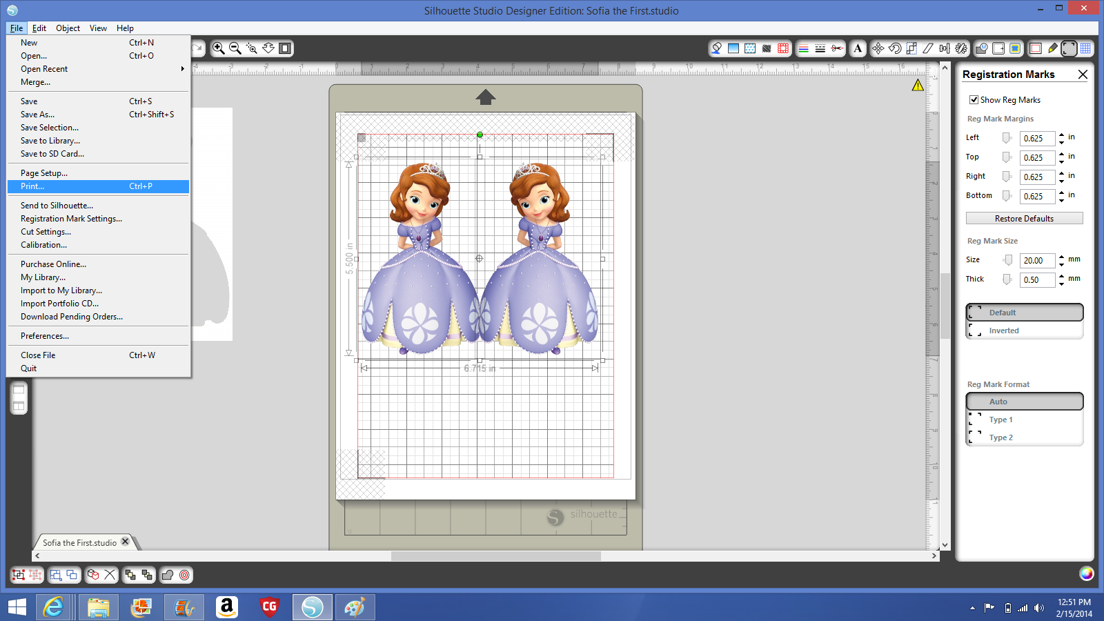Adjust the Left margin slider handle
Screen dimensions: 1104x621
1007,138
